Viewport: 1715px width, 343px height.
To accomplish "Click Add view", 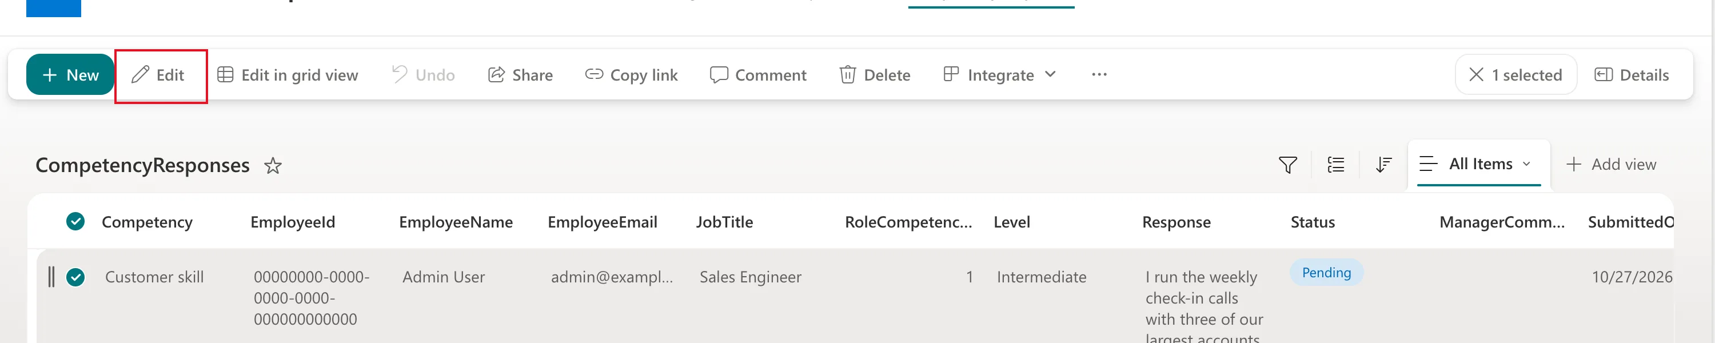I will click(x=1611, y=165).
